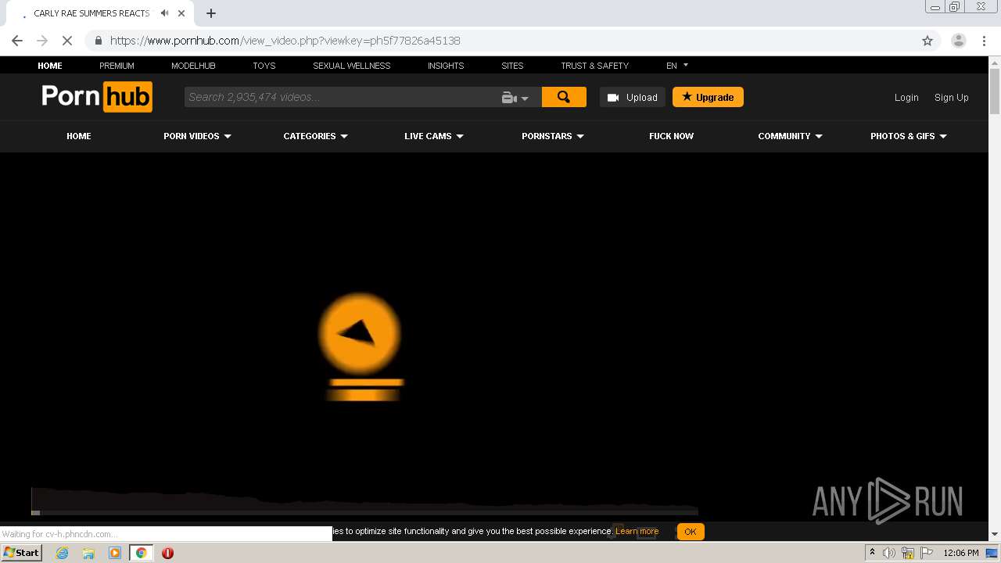
Task: Stop page loading with the X button
Action: coord(67,41)
